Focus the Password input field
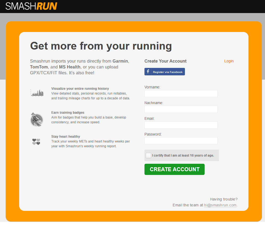 181,141
